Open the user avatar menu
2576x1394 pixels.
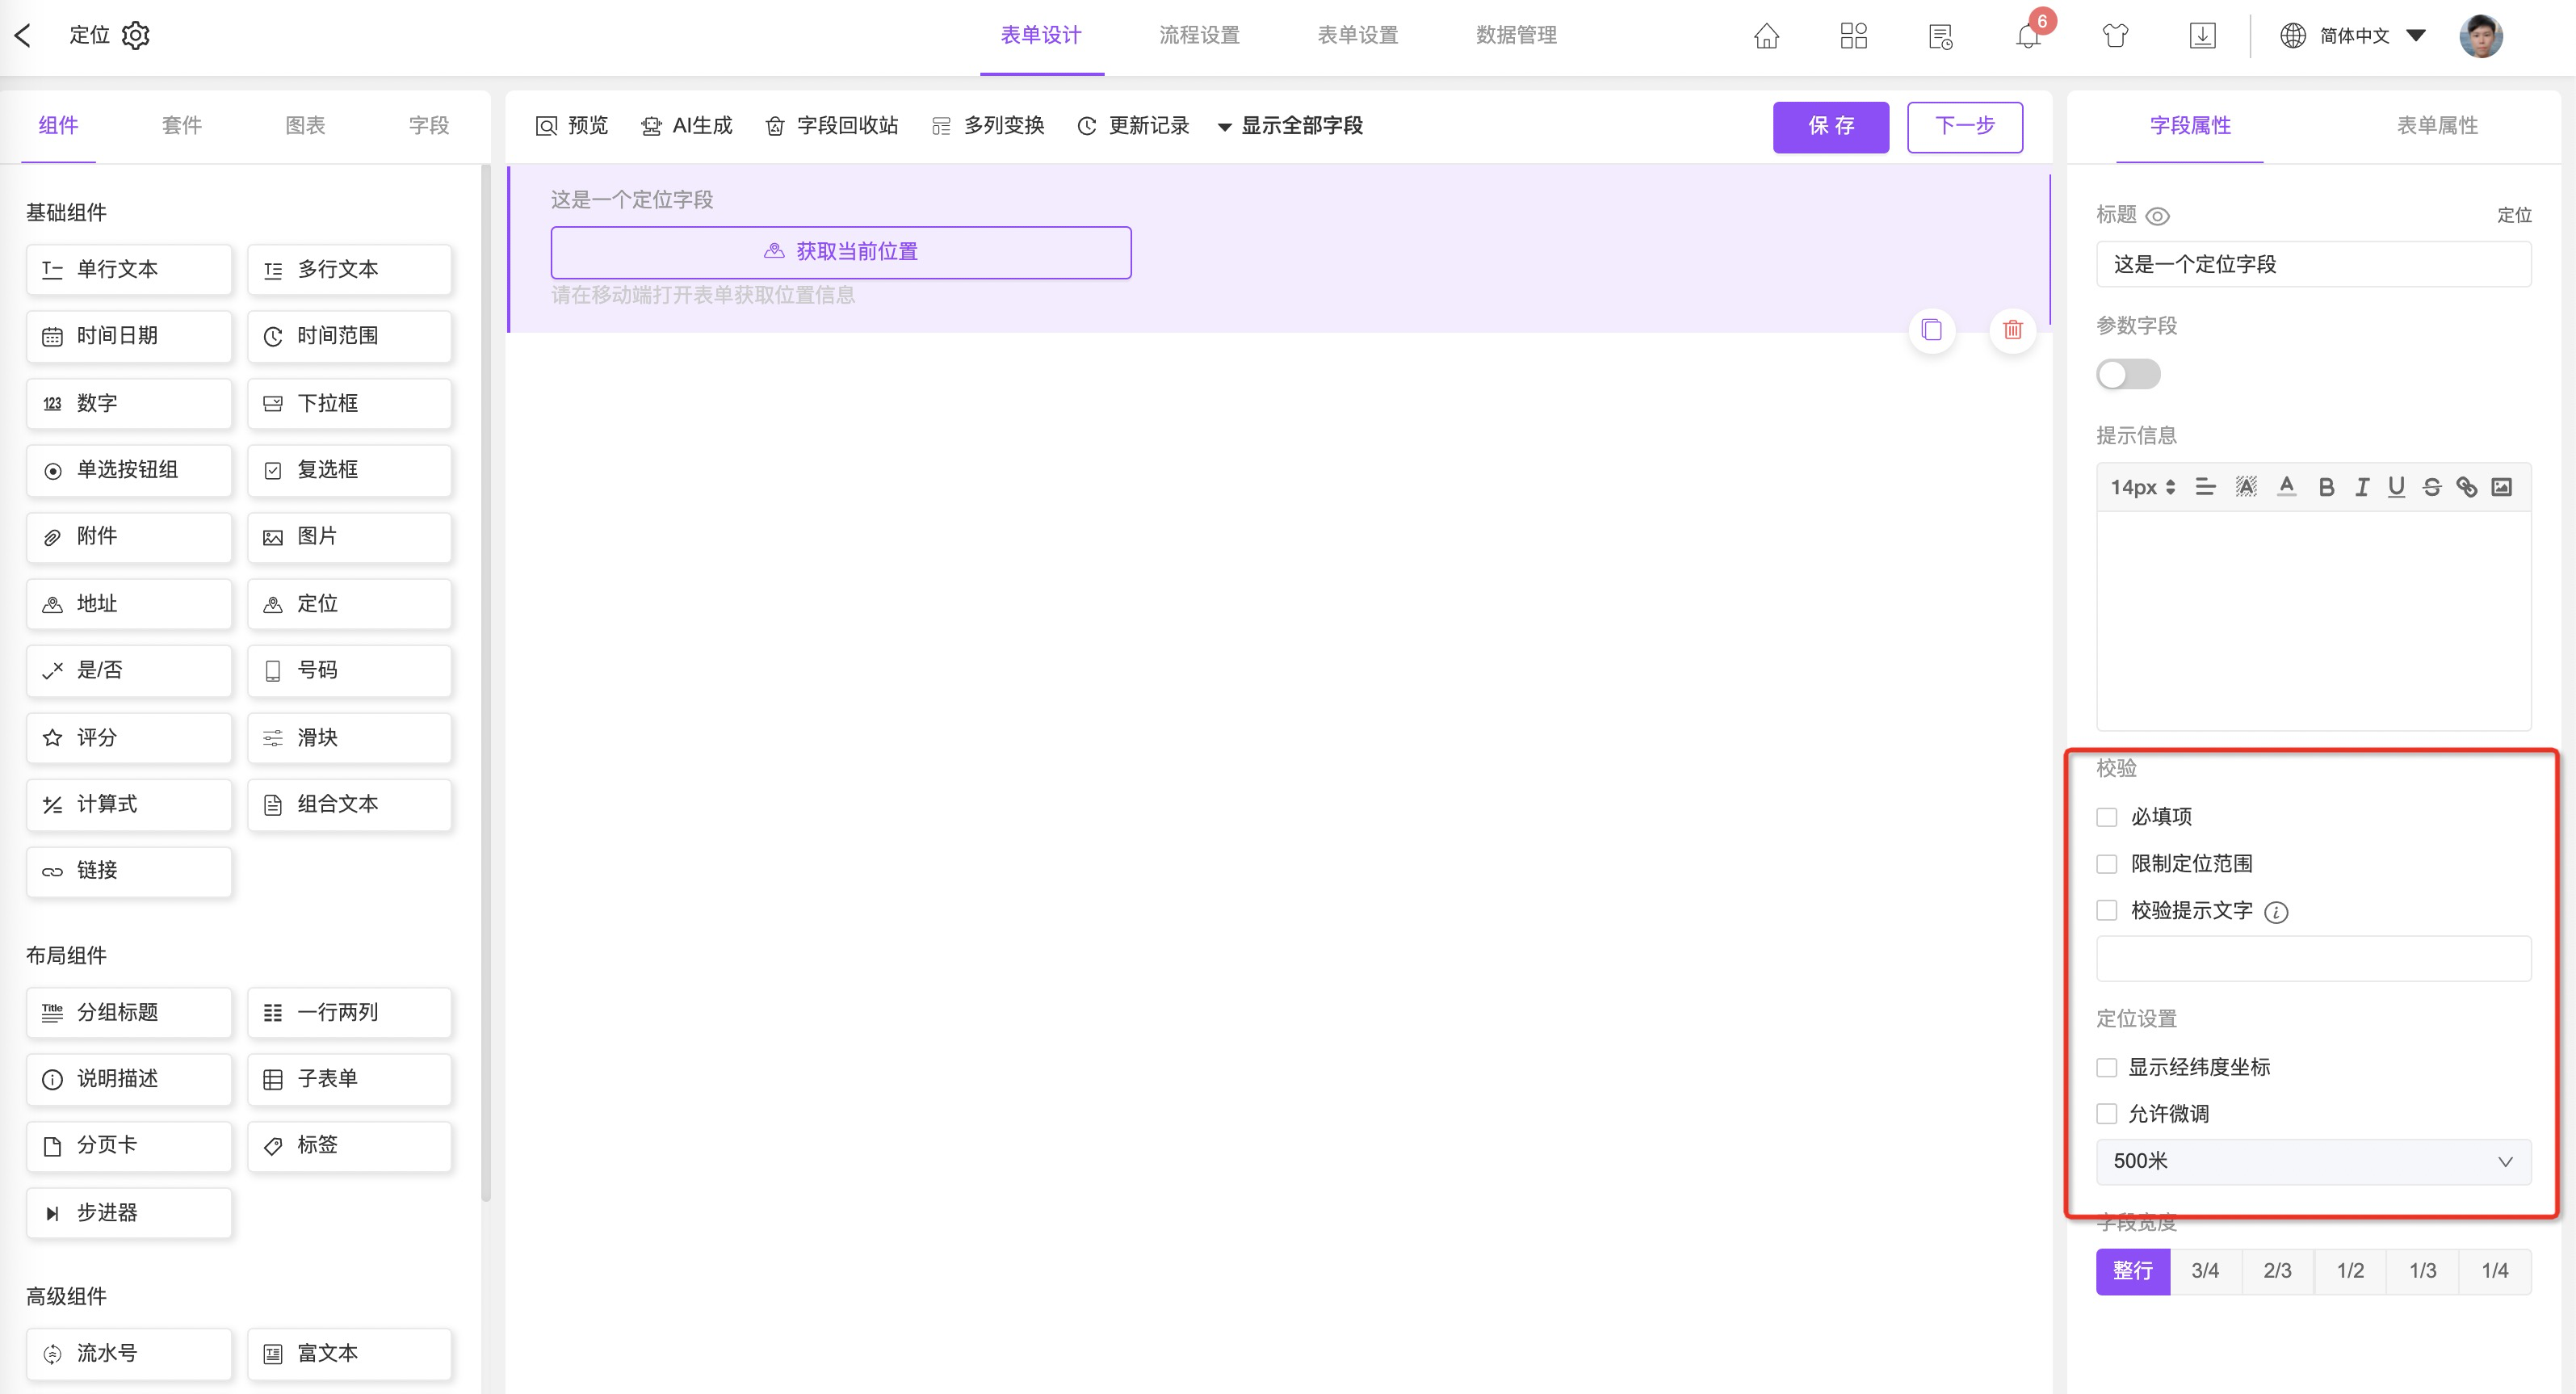pos(2480,36)
